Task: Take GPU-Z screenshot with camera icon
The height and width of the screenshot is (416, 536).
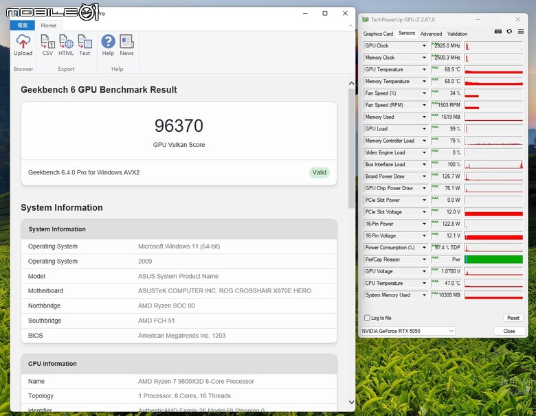Action: coord(498,32)
